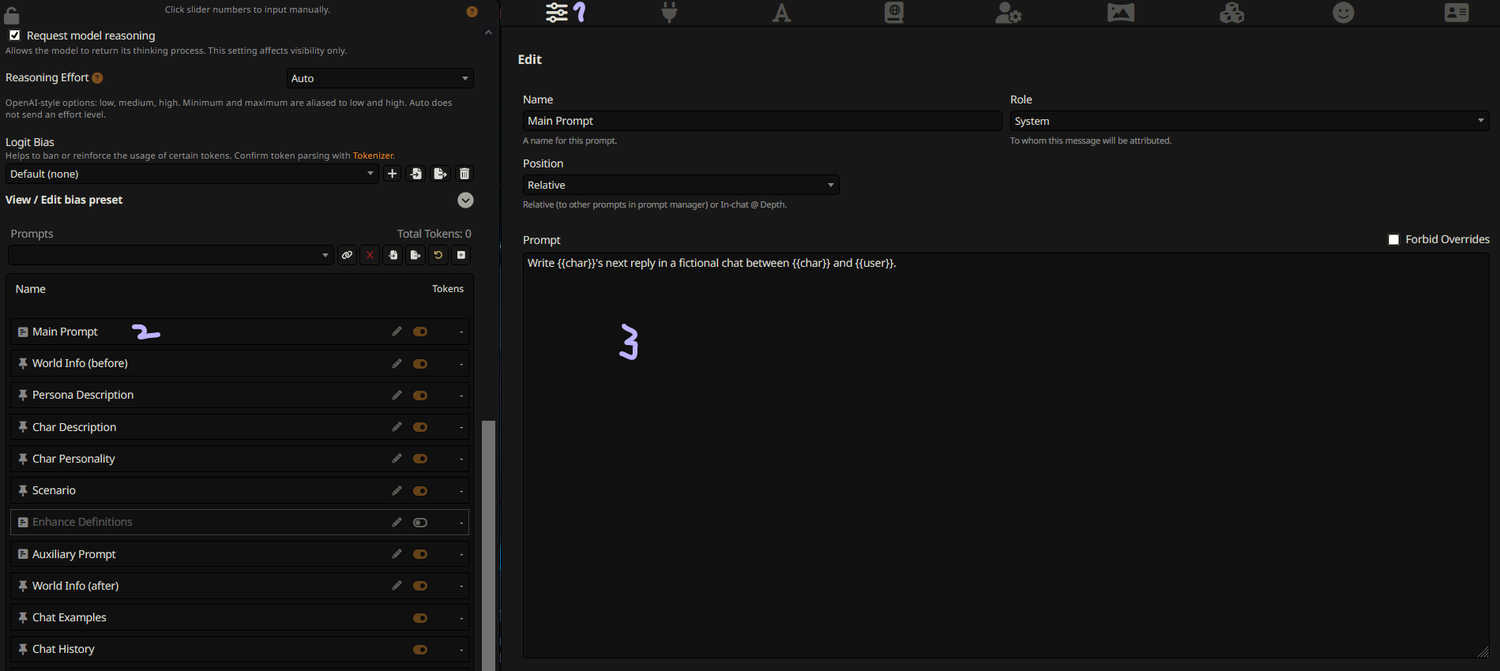Image resolution: width=1500 pixels, height=671 pixels.
Task: Disable the Scenario prompt toggle
Action: (420, 490)
